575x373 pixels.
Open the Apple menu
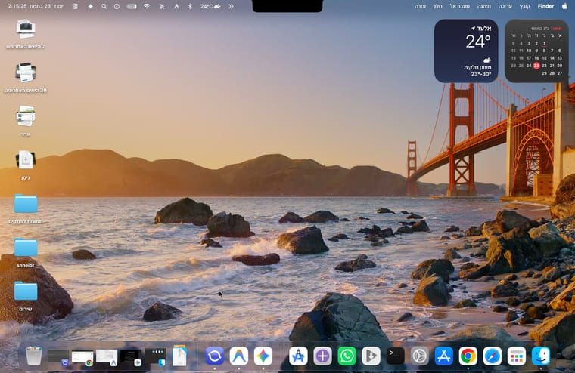564,6
